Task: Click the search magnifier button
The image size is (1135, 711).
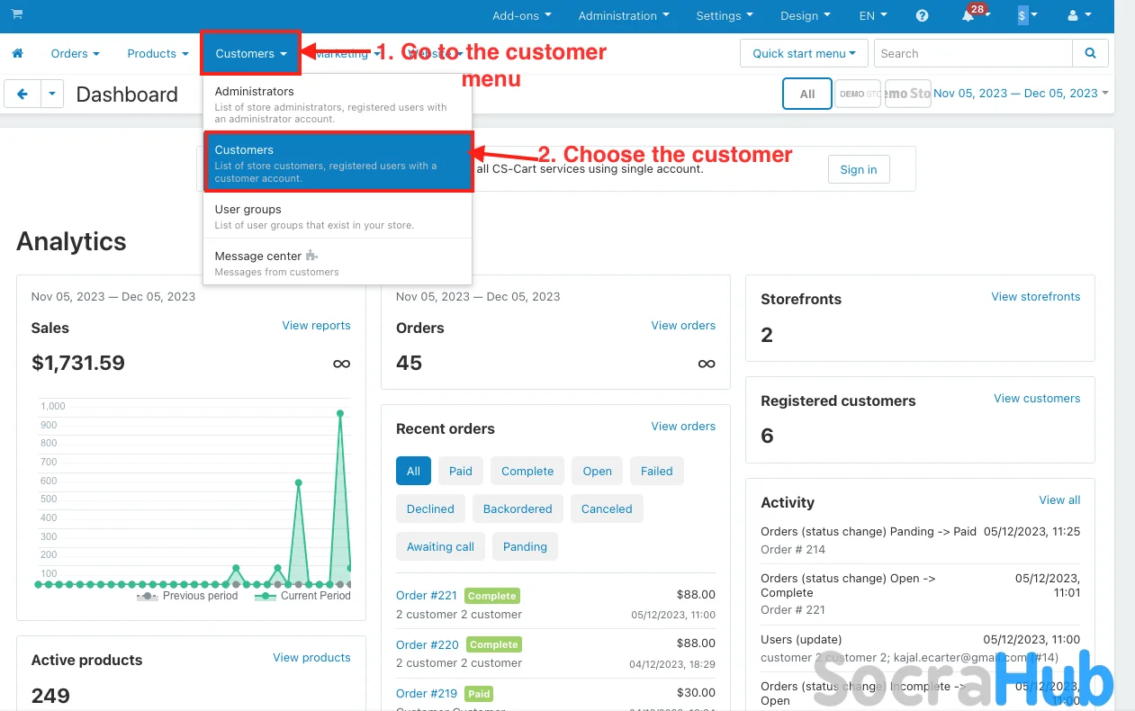Action: click(x=1090, y=53)
